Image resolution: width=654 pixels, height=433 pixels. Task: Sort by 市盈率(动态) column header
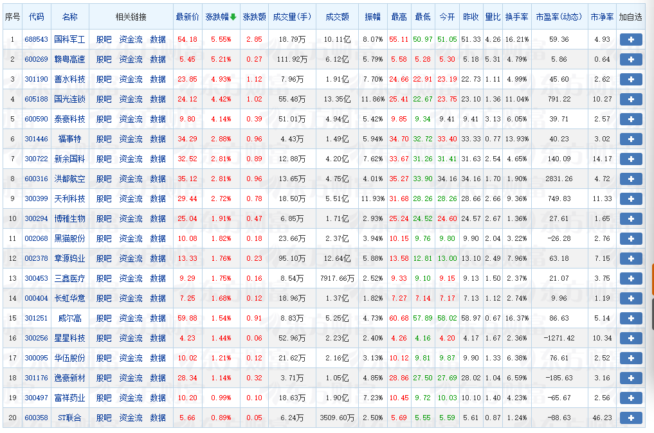click(559, 17)
